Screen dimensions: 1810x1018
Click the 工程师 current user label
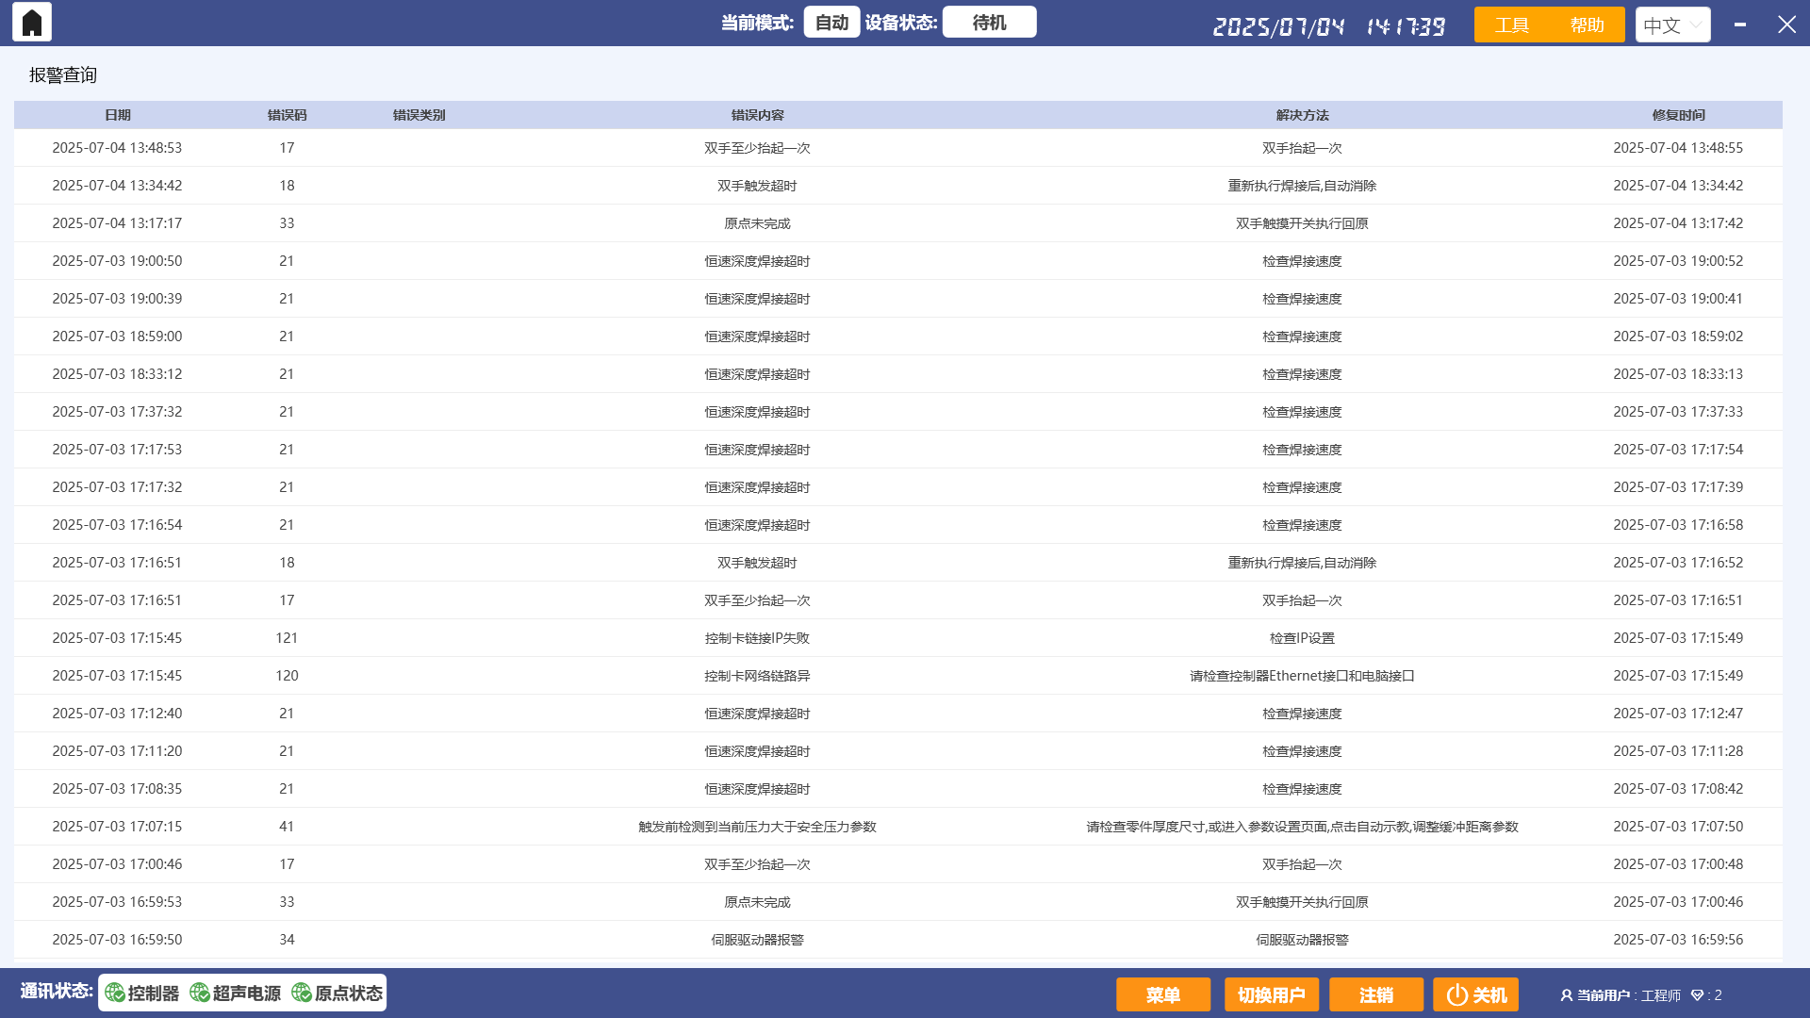1660,995
